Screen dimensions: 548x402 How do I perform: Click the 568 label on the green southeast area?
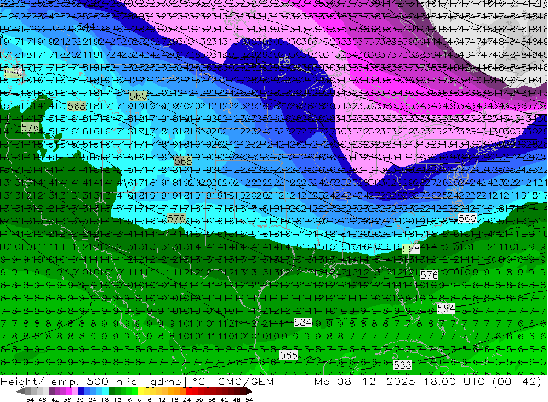pyautogui.click(x=411, y=249)
